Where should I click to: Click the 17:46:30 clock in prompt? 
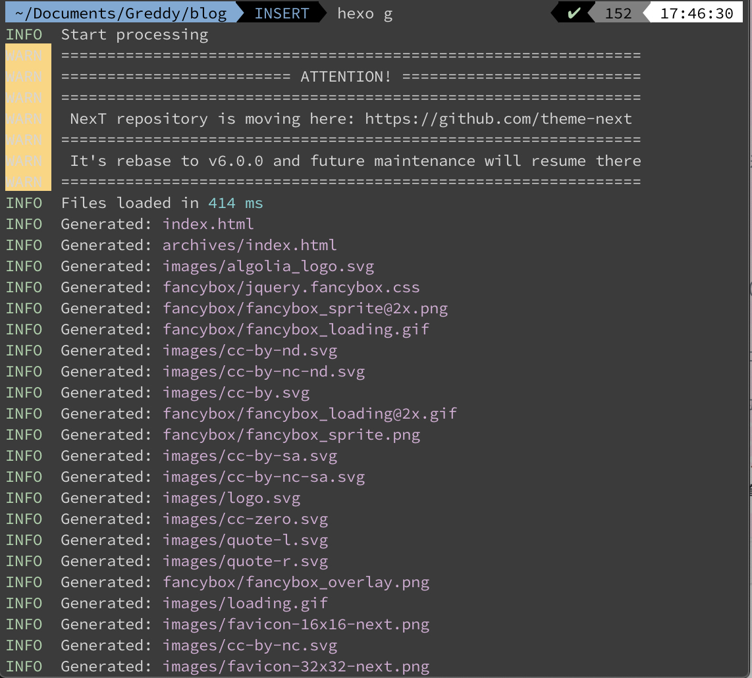tap(696, 13)
